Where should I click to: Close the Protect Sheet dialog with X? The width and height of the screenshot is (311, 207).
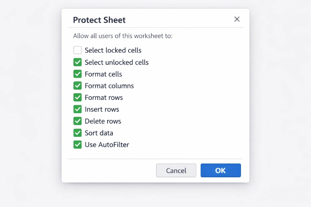(237, 19)
